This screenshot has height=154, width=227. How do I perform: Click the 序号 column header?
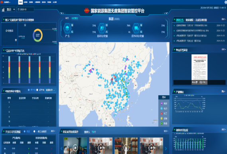click(x=9, y=98)
